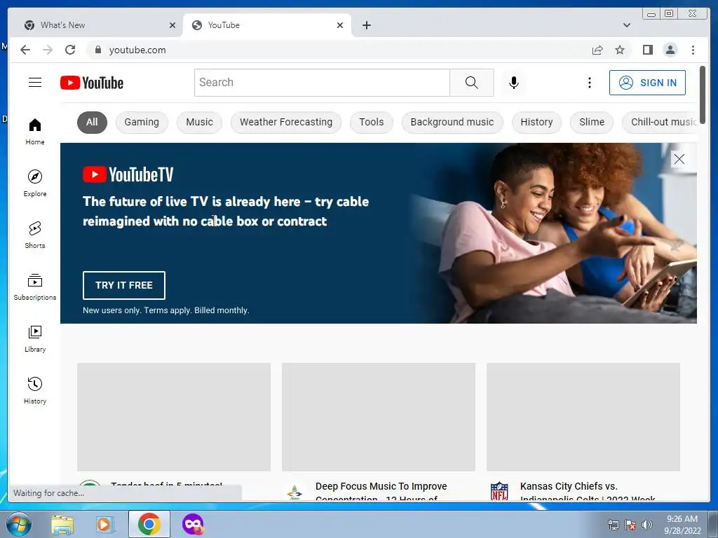Open Library in sidebar
The width and height of the screenshot is (718, 538).
(35, 338)
